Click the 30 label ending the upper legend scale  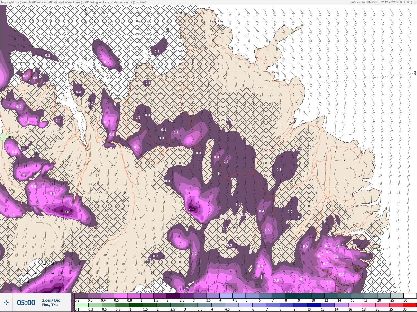pos(405,300)
